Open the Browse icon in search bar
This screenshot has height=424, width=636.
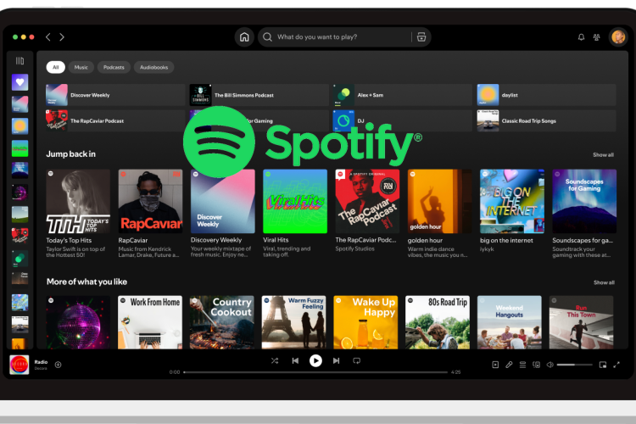421,37
